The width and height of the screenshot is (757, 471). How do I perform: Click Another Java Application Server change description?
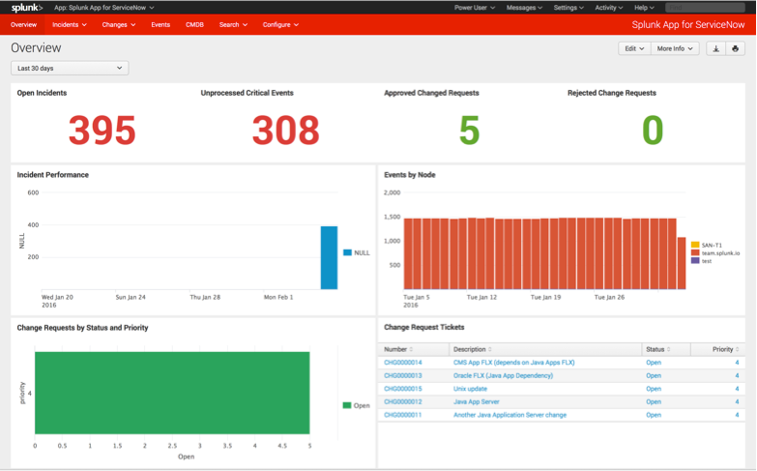pos(510,415)
